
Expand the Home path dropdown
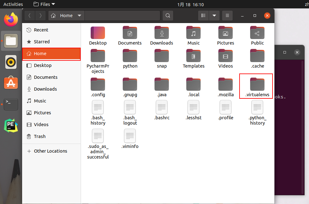(x=79, y=16)
